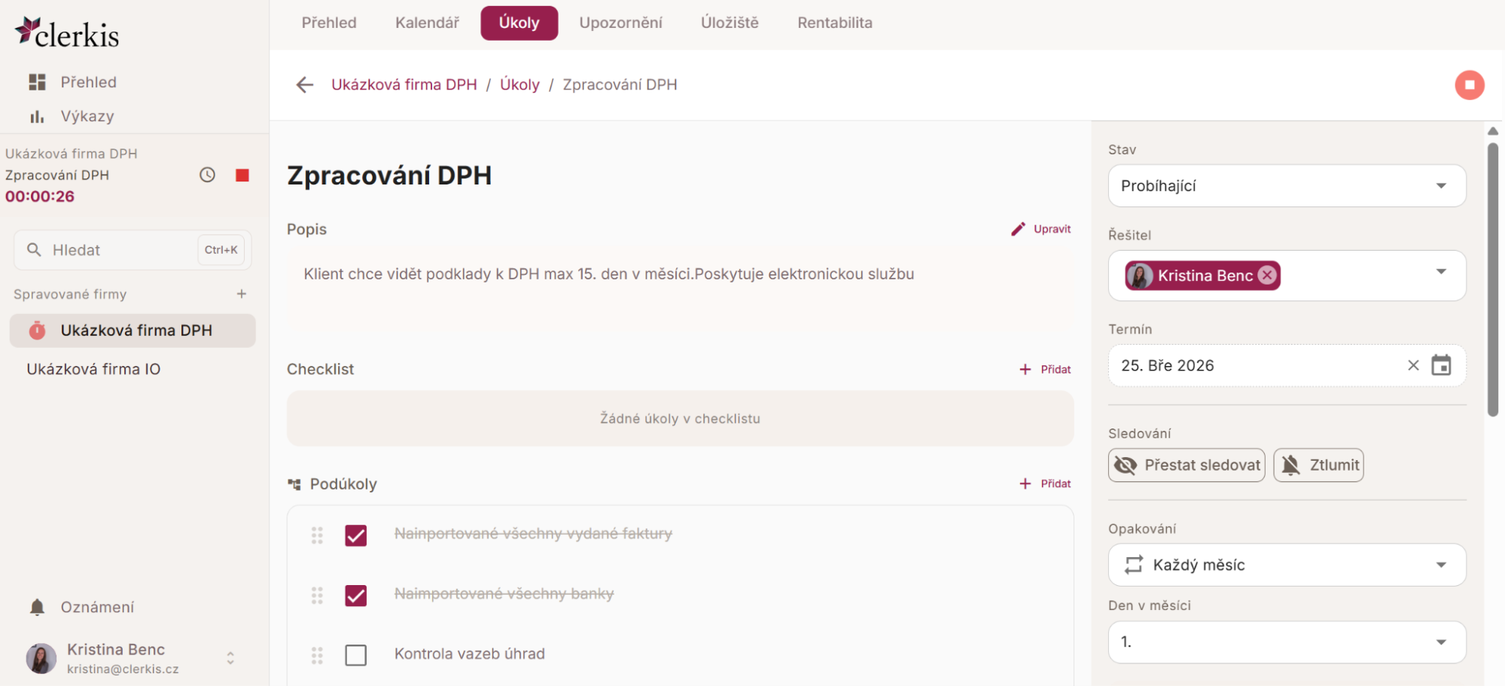
Task: Click the Přestat sledovat button
Action: (x=1187, y=465)
